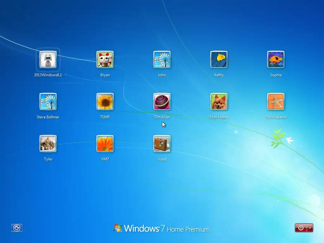The image size is (324, 243).
Task: Select the 2013Windows8.1 account picture
Action: pyautogui.click(x=48, y=59)
